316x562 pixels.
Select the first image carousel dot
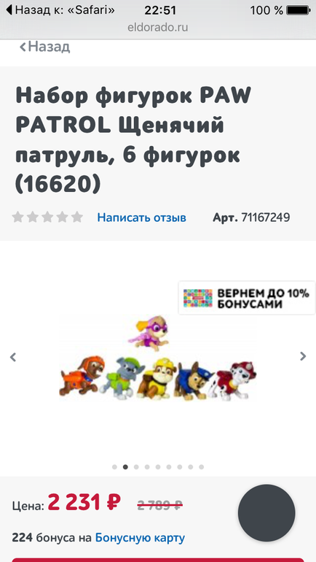click(114, 467)
